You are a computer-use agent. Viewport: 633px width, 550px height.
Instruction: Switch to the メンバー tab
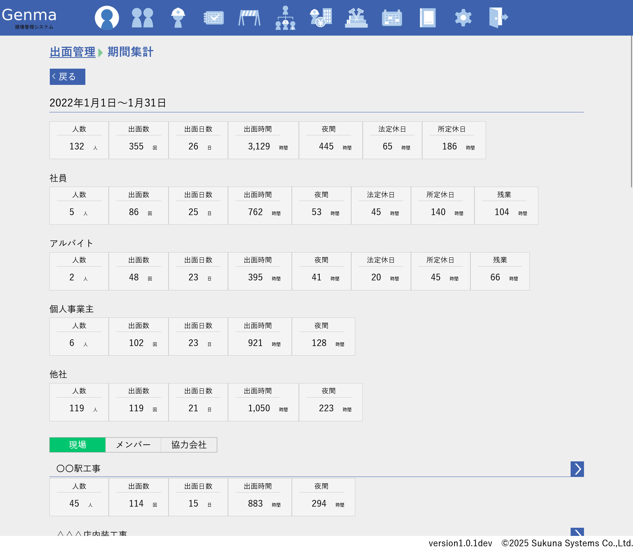tap(133, 445)
